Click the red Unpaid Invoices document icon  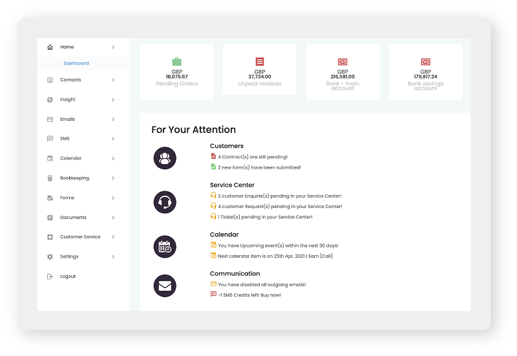(260, 61)
